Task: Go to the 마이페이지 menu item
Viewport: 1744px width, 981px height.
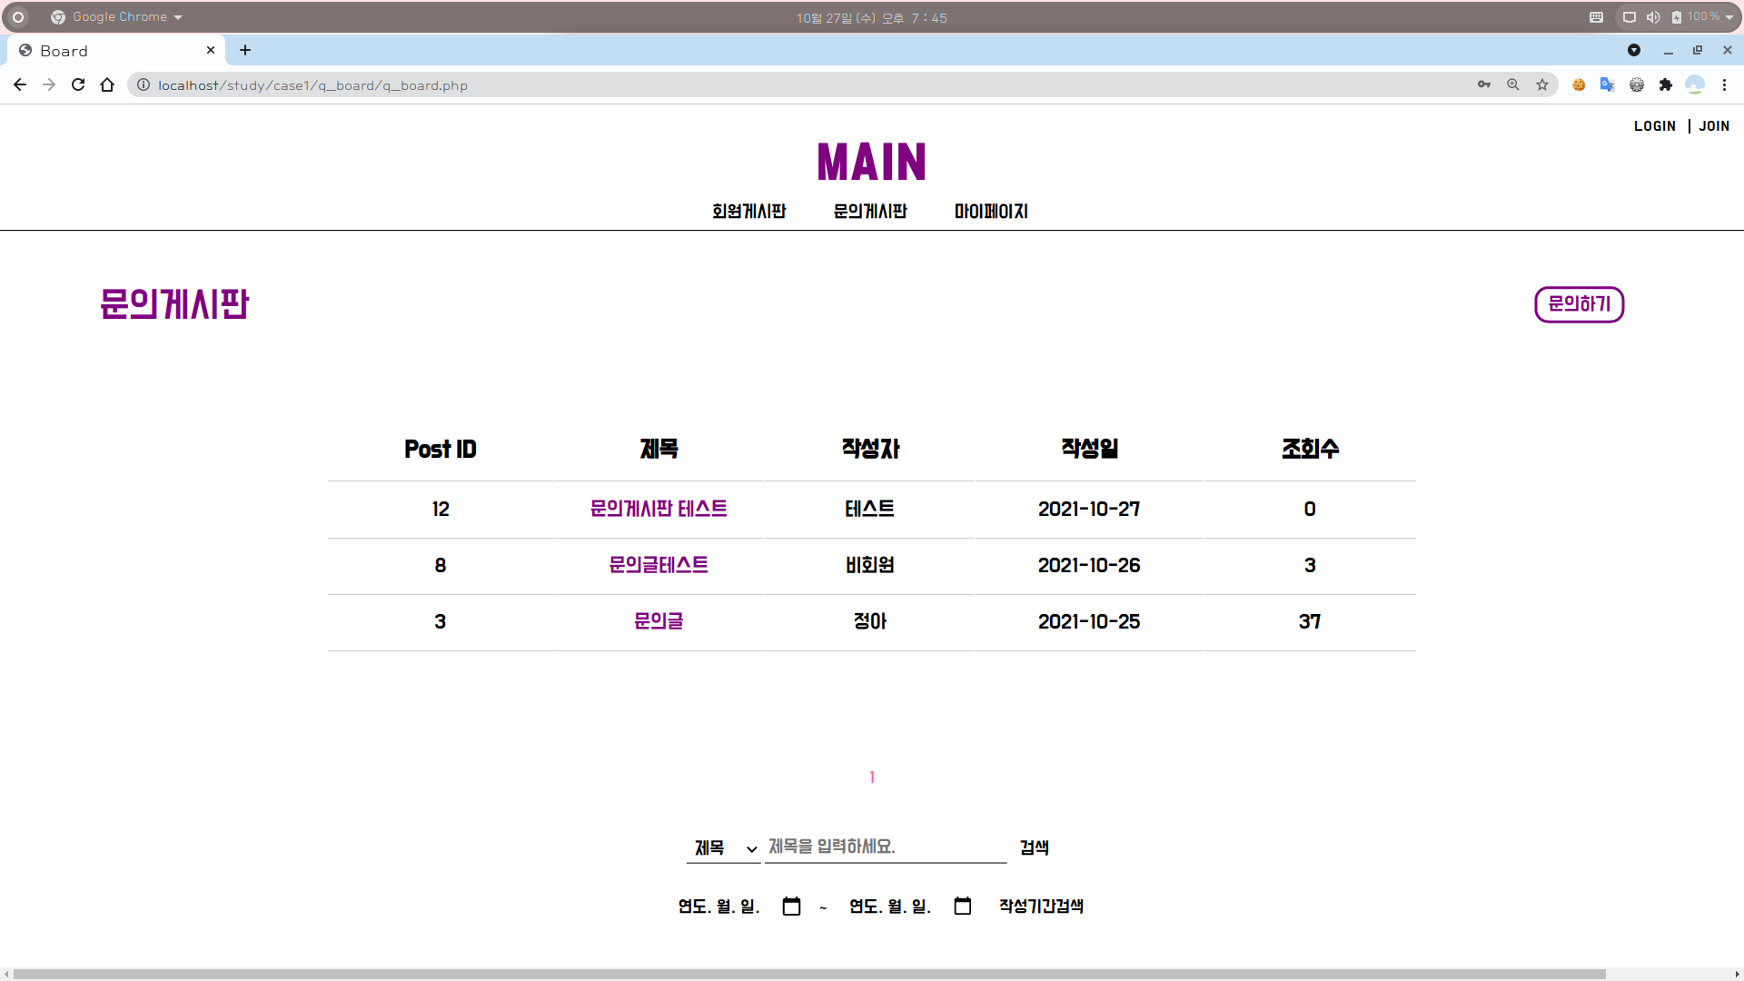Action: click(991, 211)
